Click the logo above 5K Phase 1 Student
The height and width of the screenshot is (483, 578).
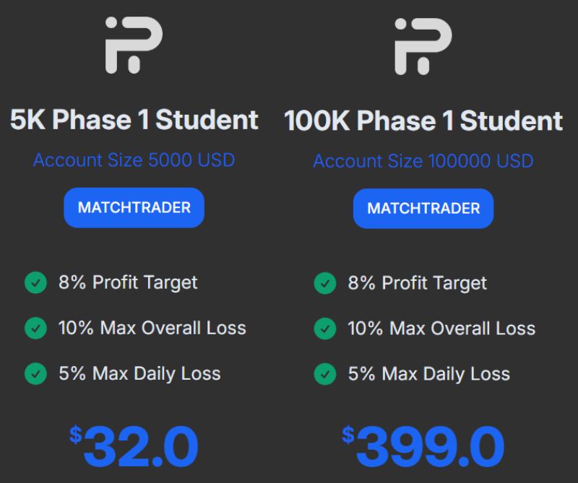(x=134, y=45)
